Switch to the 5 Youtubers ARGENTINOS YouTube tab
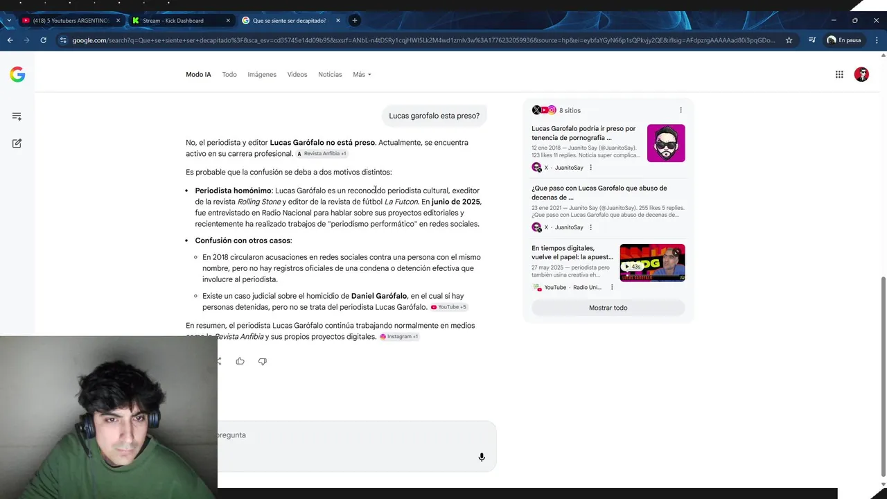 point(71,21)
